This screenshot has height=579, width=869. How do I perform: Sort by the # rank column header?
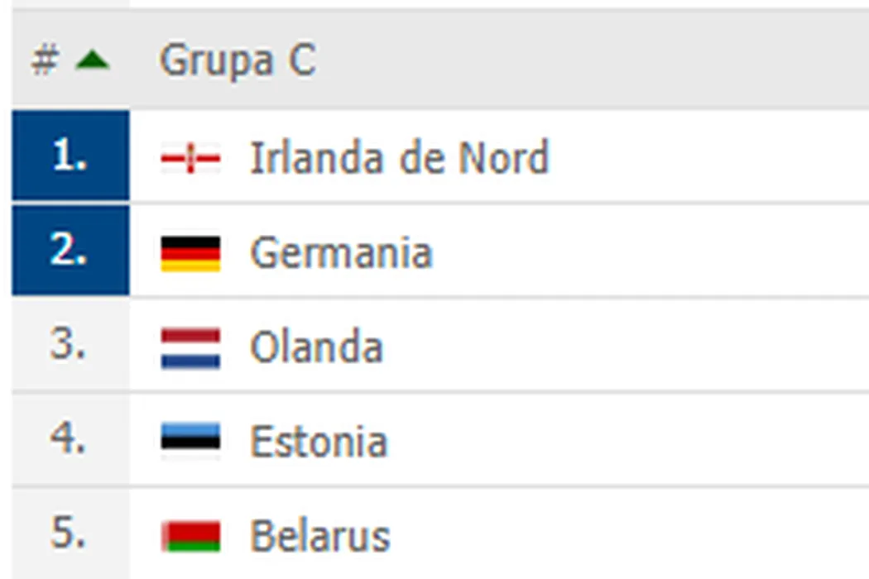coord(45,60)
